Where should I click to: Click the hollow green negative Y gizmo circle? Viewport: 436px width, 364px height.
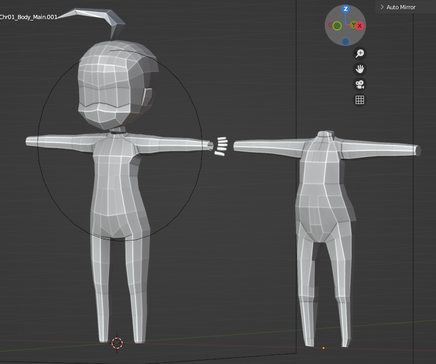coord(337,26)
